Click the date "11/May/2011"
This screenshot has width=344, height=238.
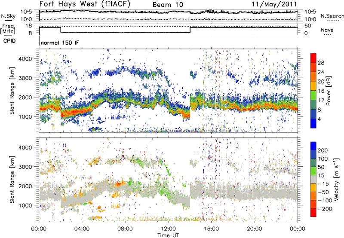pyautogui.click(x=274, y=4)
